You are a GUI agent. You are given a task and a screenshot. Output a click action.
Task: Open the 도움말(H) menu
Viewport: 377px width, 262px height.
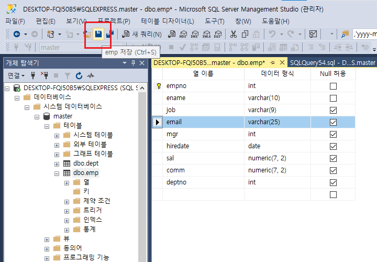point(275,21)
